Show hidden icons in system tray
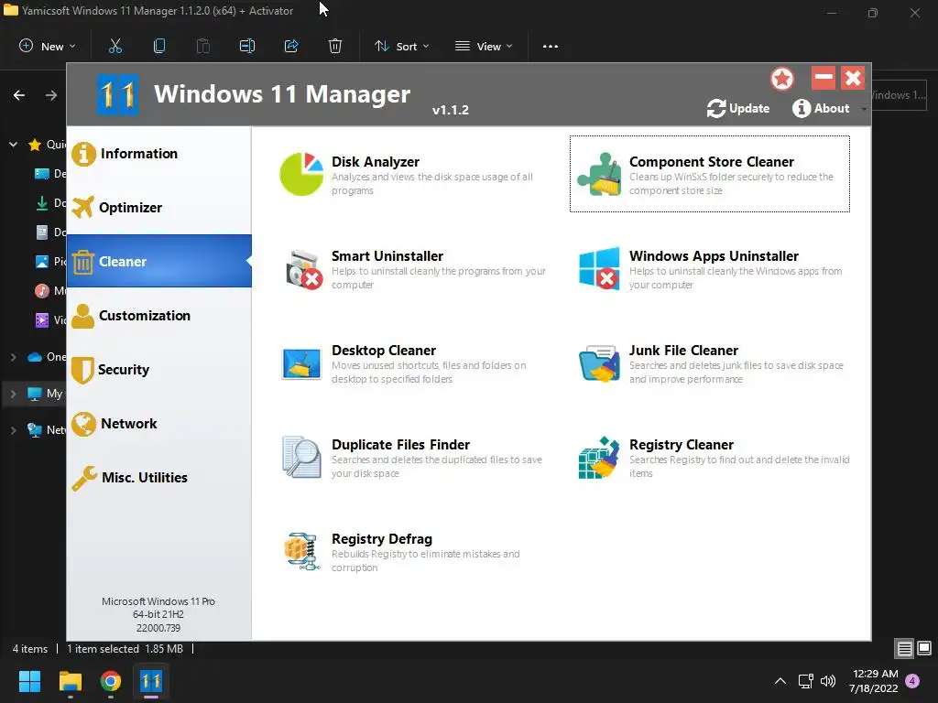The height and width of the screenshot is (703, 938). 780,681
